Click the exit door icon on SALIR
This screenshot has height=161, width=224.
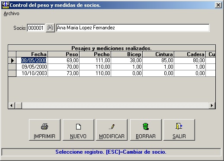click(x=179, y=126)
